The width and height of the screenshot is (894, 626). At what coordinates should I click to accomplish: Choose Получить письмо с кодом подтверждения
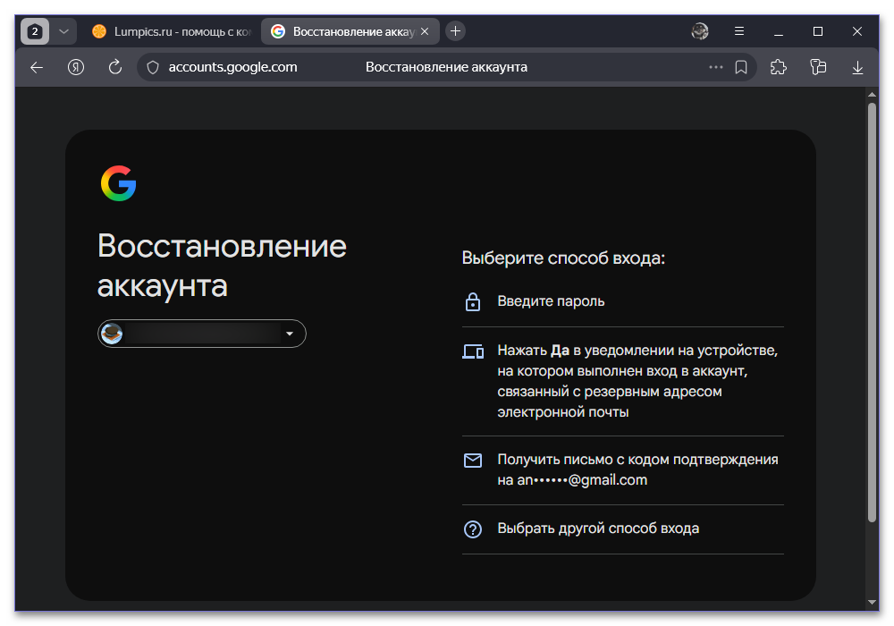coord(622,470)
